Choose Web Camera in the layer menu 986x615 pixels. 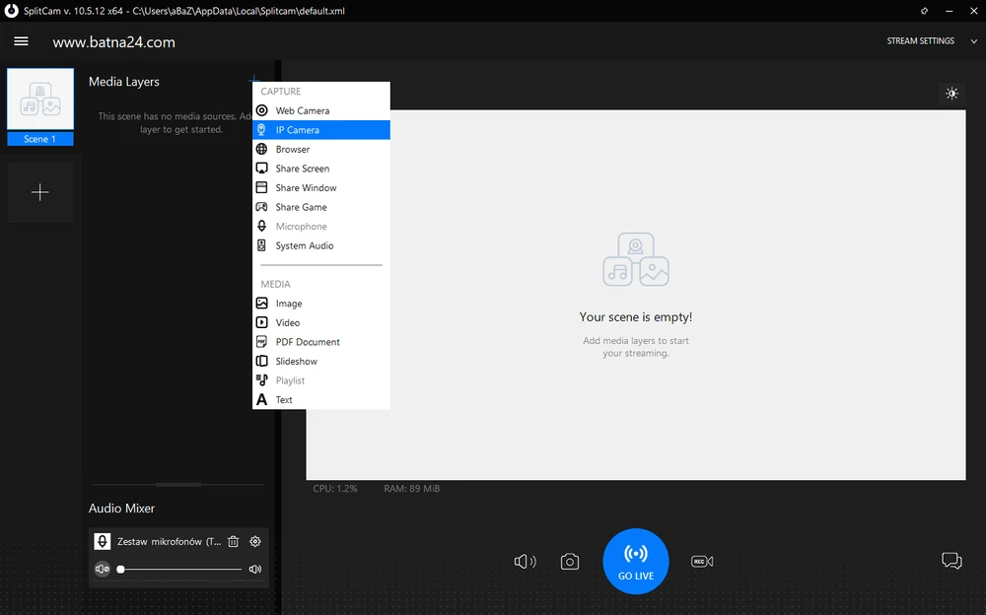pyautogui.click(x=302, y=110)
